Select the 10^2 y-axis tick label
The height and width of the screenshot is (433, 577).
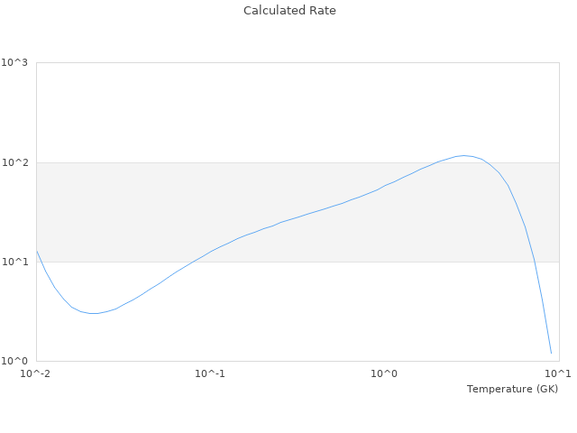pyautogui.click(x=14, y=163)
